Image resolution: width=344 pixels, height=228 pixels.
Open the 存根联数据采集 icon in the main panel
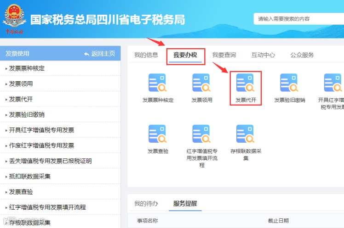pos(245,133)
